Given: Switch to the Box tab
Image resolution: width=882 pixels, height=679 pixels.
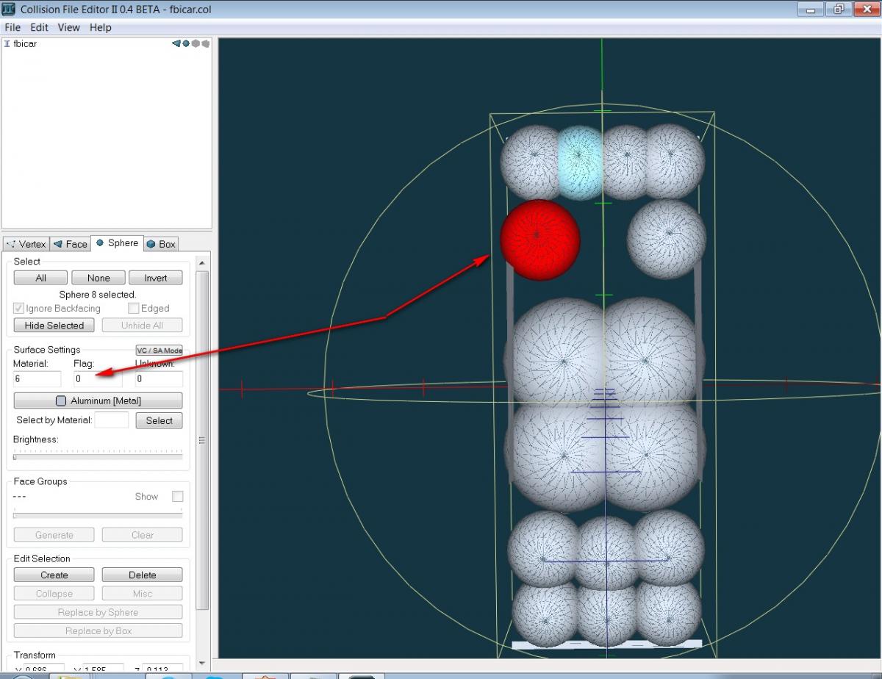Looking at the screenshot, I should click(161, 244).
